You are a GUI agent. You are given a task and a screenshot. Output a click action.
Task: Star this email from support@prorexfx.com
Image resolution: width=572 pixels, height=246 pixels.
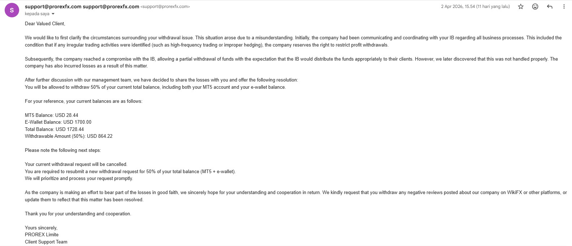point(521,6)
